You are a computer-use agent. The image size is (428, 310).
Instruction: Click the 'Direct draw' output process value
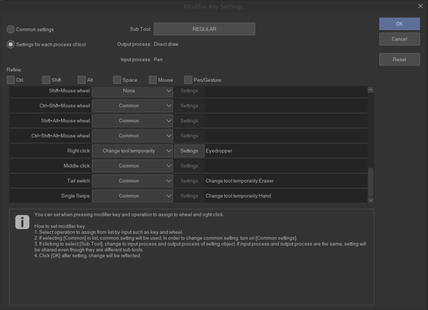pyautogui.click(x=166, y=44)
